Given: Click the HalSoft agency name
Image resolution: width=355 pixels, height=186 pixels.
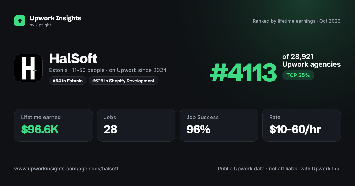Looking at the screenshot, I should pos(73,59).
